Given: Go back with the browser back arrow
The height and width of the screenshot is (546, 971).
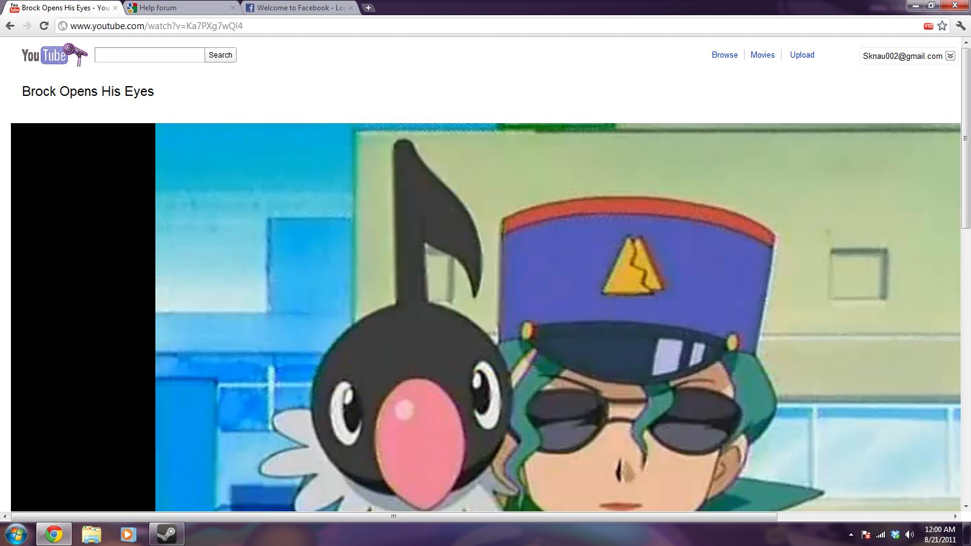Looking at the screenshot, I should pos(10,25).
